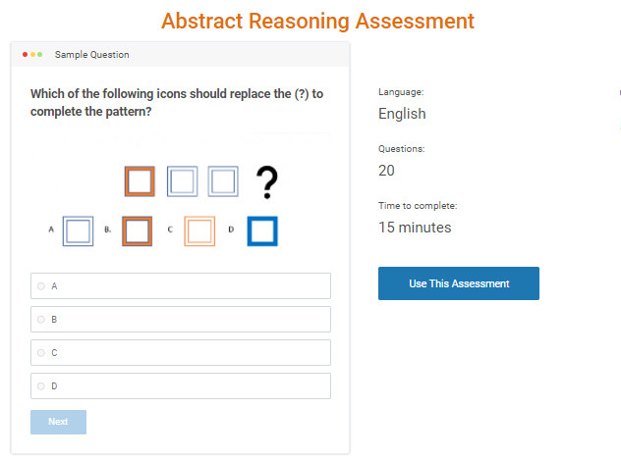621x459 pixels.
Task: Click the English language value
Action: 402,114
